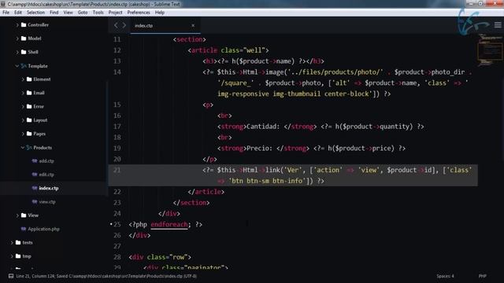Open the File menu
This screenshot has height=283, width=504.
6,13
